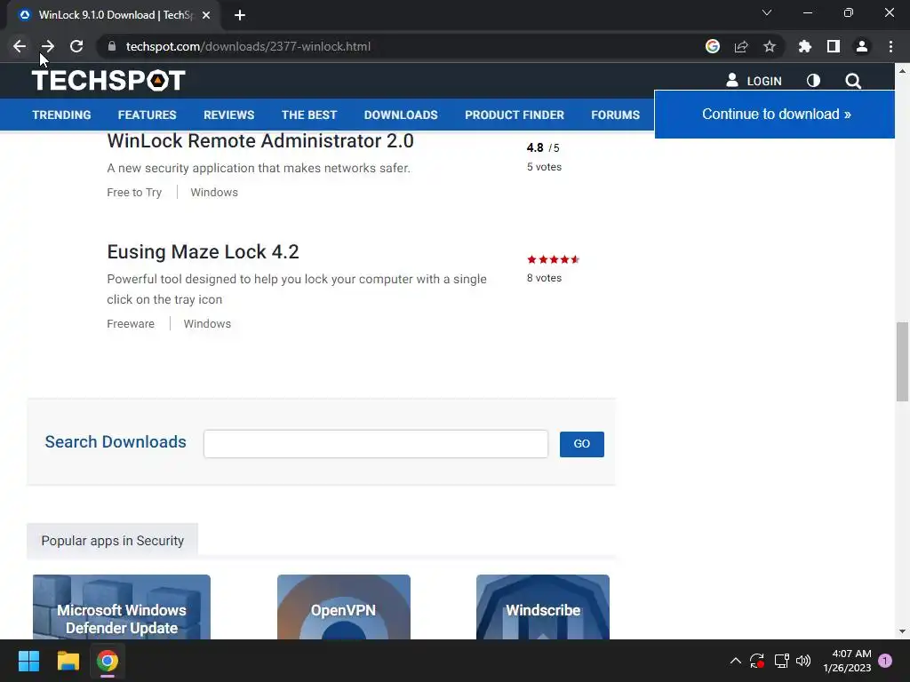
Task: Select Popular apps in Security tab
Action: 113,541
